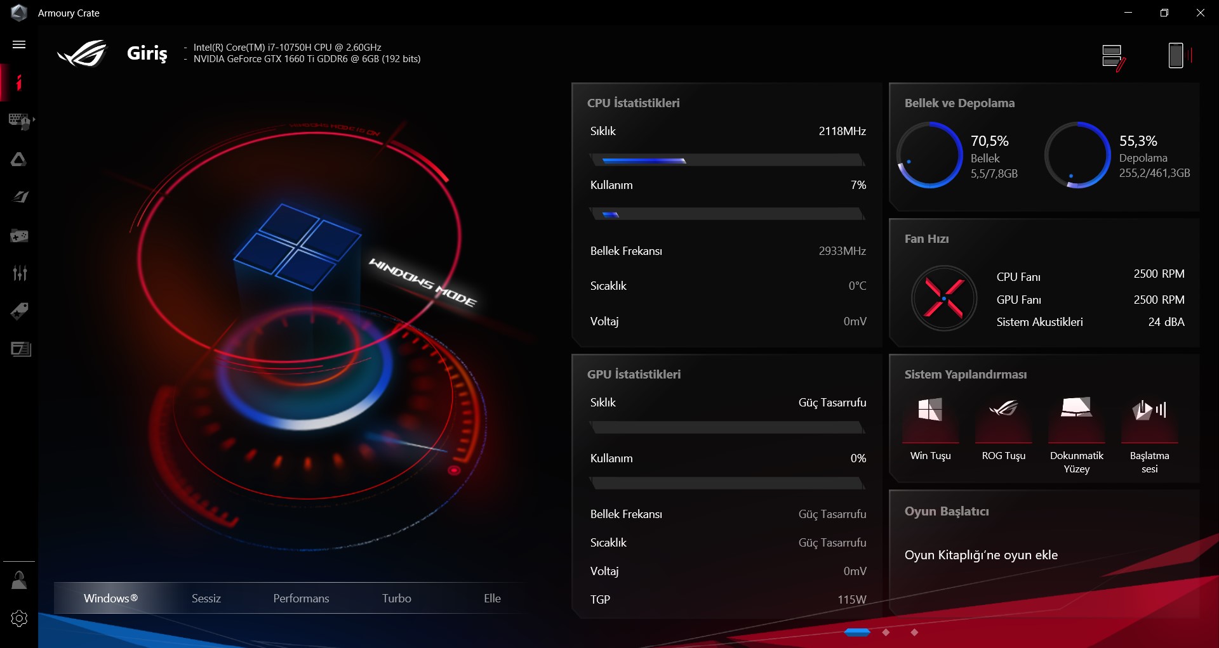Open the GameVisual sidebar icon
The image size is (1219, 648).
(x=20, y=197)
